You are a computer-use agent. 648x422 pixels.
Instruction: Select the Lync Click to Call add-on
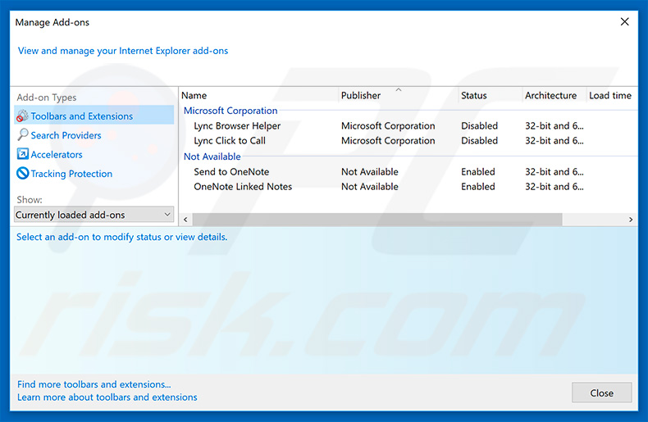pos(230,141)
